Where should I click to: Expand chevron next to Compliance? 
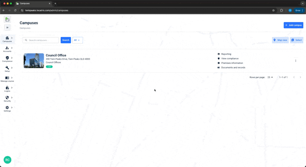click(x=12, y=58)
